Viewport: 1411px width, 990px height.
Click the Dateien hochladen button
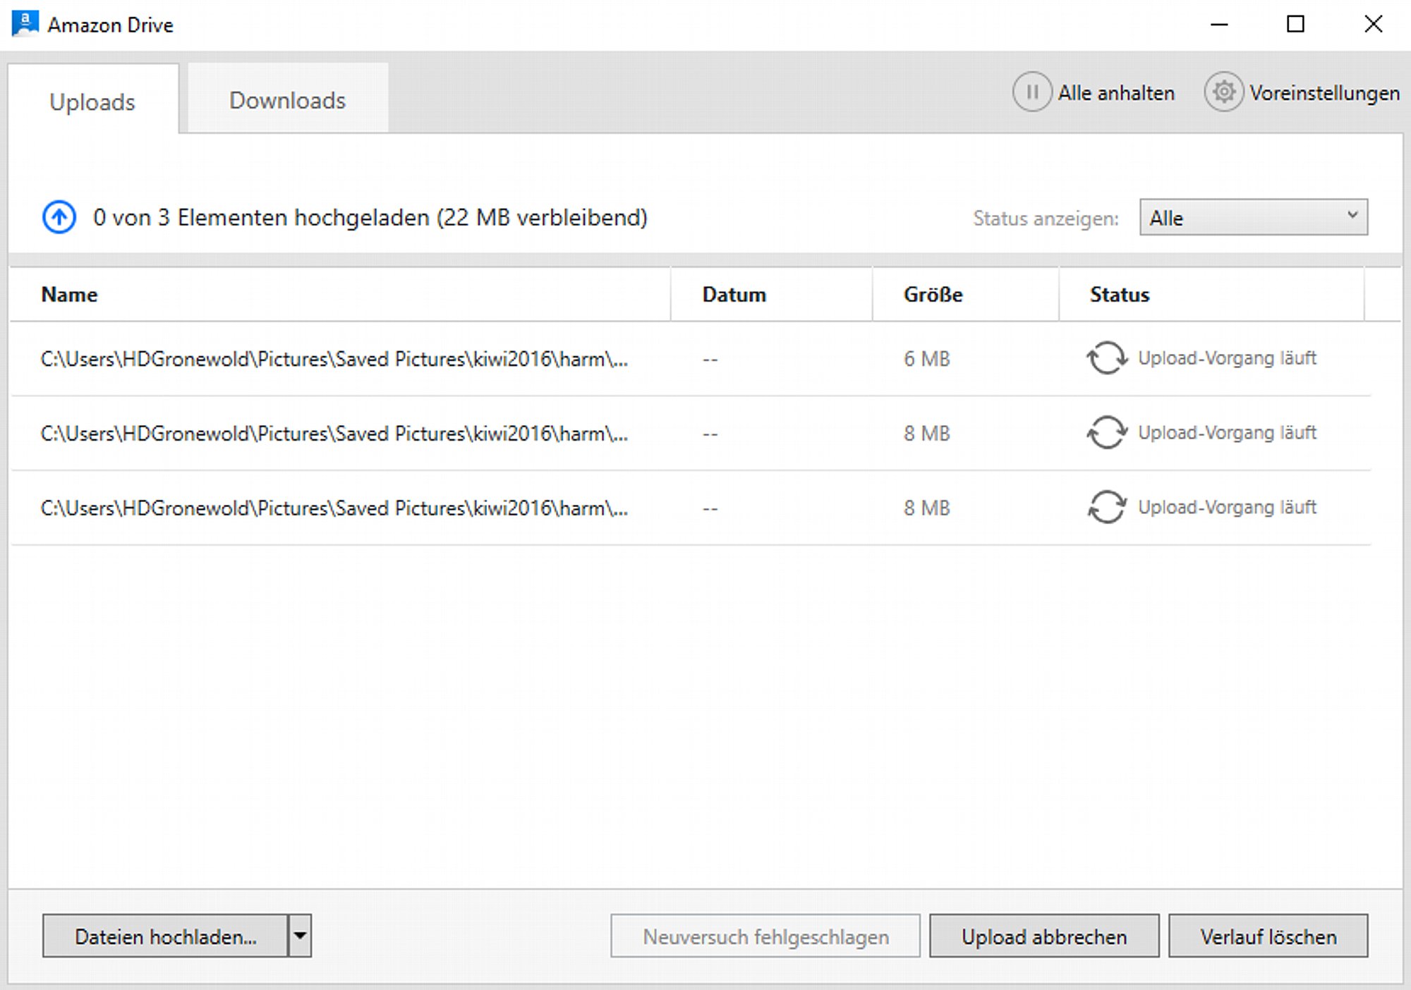point(165,936)
